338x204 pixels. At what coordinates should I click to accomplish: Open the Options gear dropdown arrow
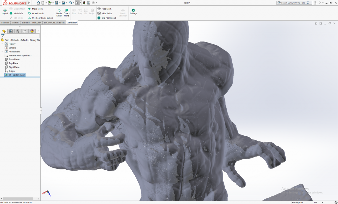96,3
